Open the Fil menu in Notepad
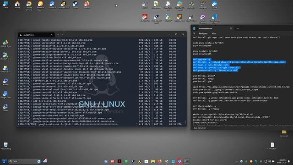 (x=194, y=33)
